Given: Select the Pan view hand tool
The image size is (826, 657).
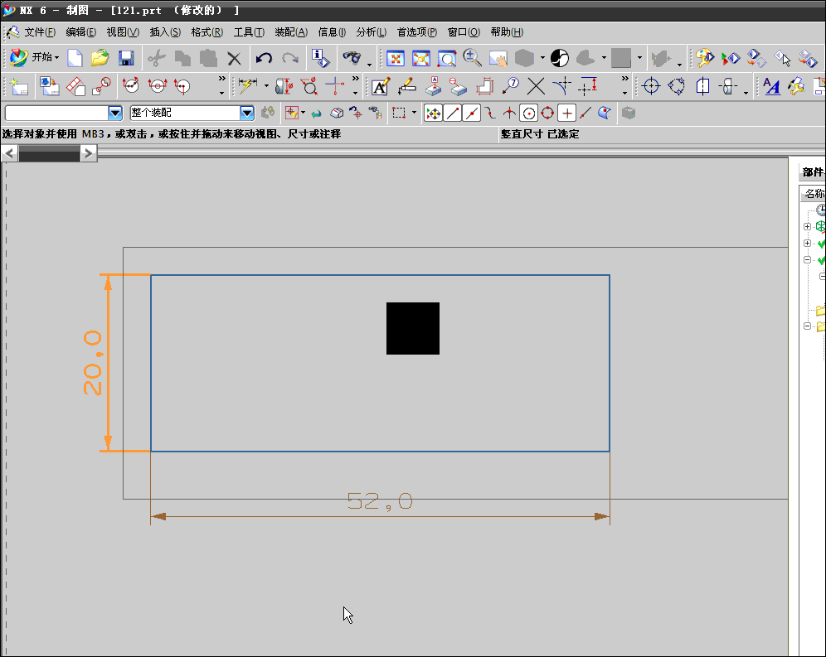Looking at the screenshot, I should click(x=500, y=57).
